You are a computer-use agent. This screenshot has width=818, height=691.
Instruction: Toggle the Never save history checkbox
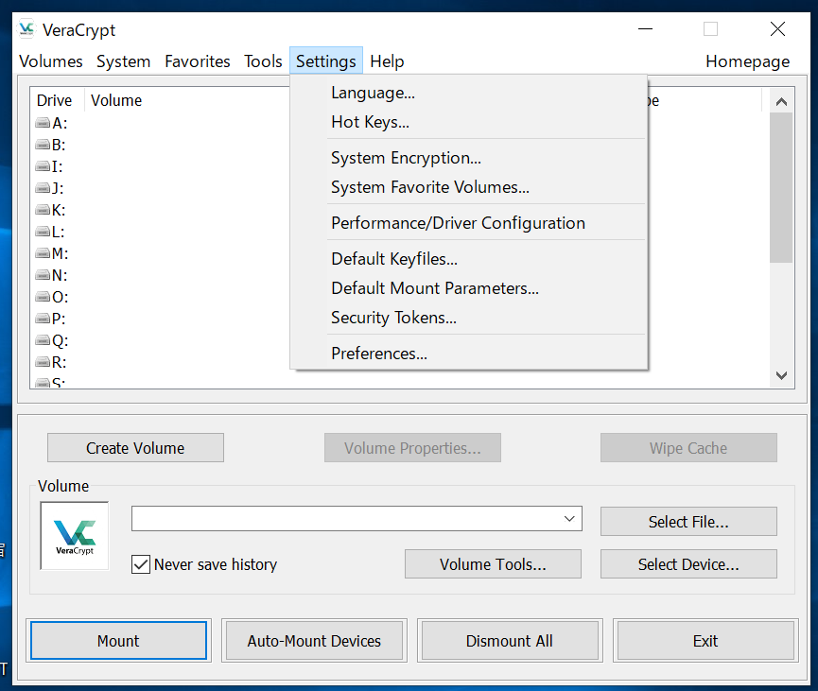[141, 564]
